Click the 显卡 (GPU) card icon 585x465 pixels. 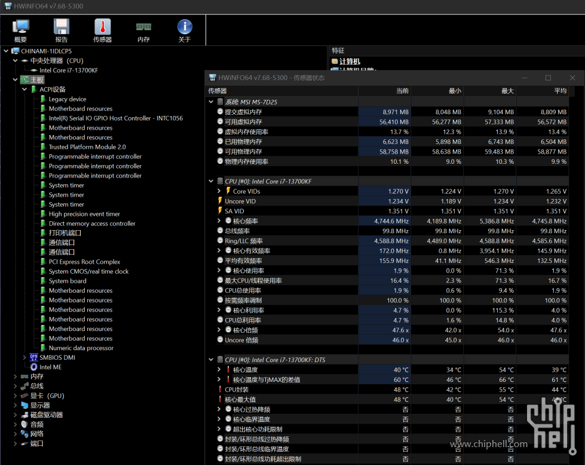[x=24, y=396]
